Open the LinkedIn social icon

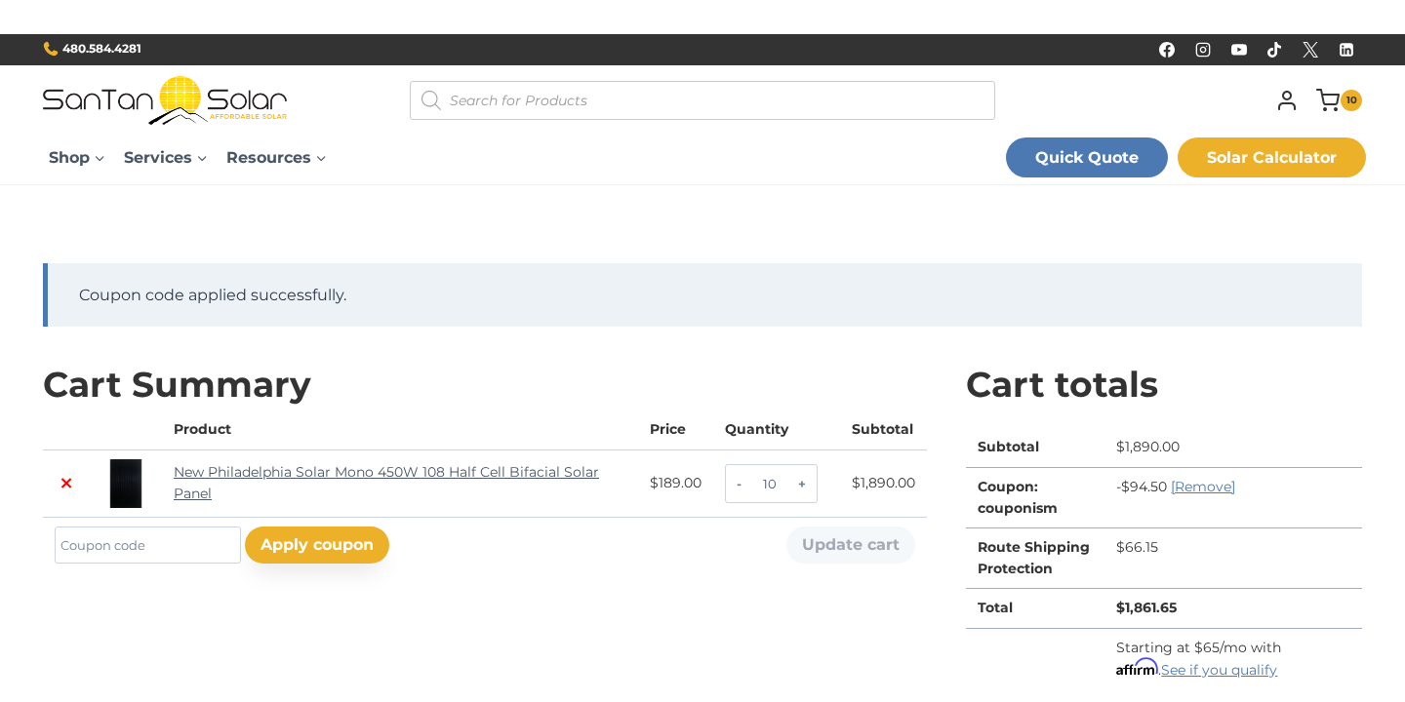[1346, 50]
